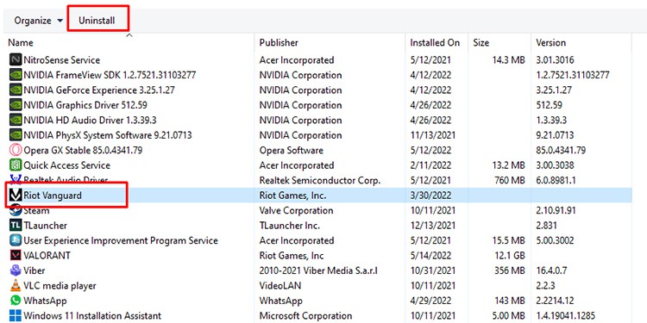
Task: Select the WhatsApp program name
Action: pyautogui.click(x=45, y=301)
